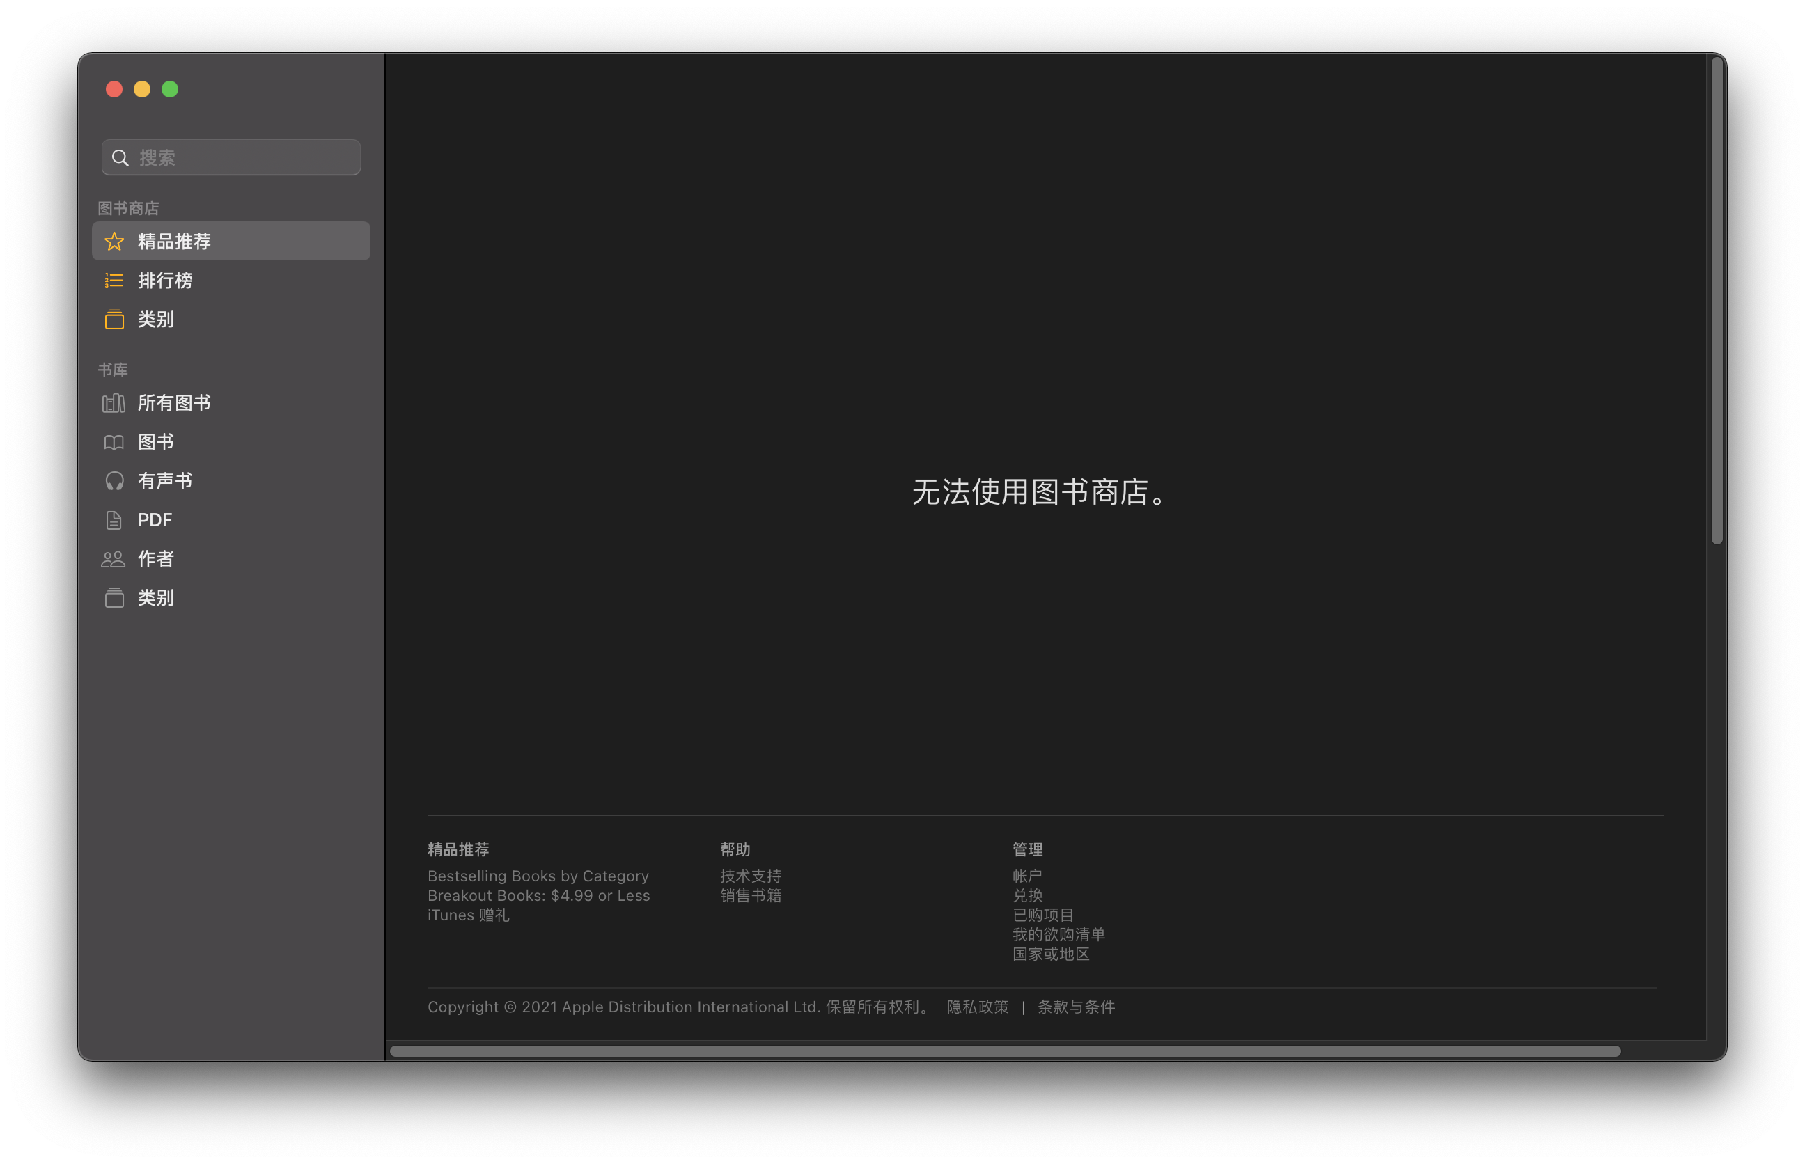Image resolution: width=1805 pixels, height=1164 pixels.
Task: Open the 隐私政策 footer link
Action: [977, 1007]
